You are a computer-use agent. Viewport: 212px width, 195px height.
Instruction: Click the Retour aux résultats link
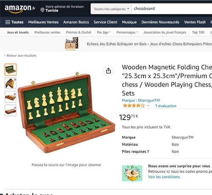click(20, 56)
